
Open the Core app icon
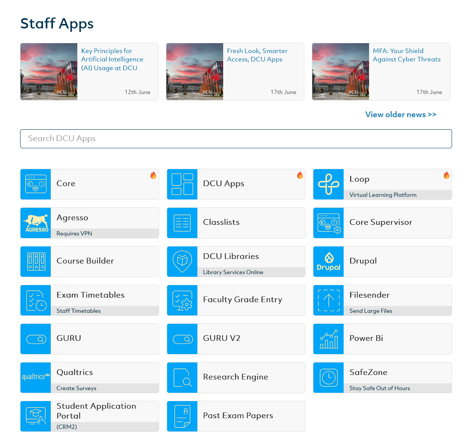(36, 184)
